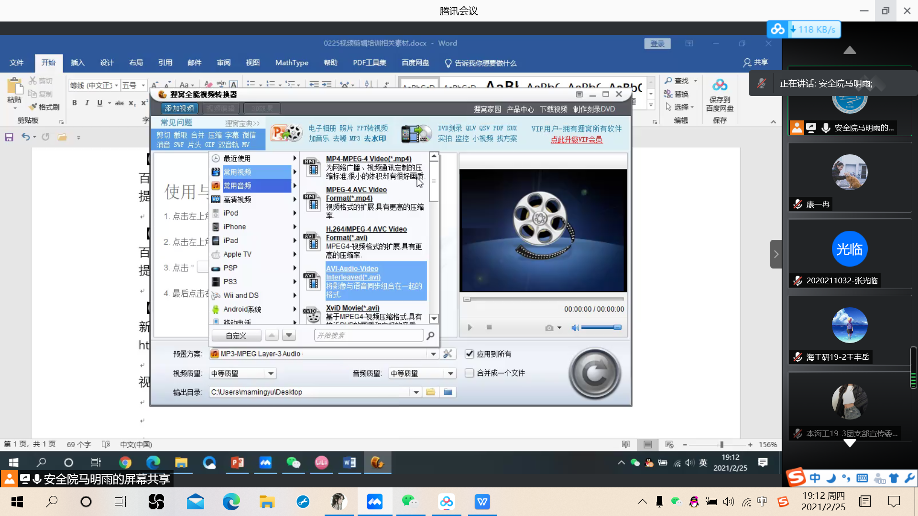Click the 点此升级VIP会员 link
The image size is (918, 516).
click(577, 140)
